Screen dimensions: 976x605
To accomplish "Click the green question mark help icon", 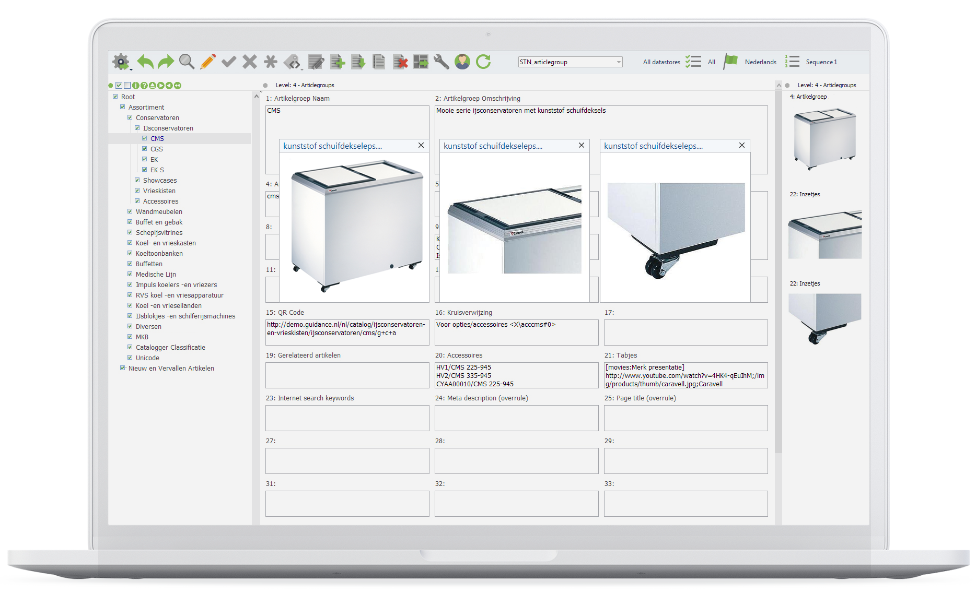I will [144, 86].
